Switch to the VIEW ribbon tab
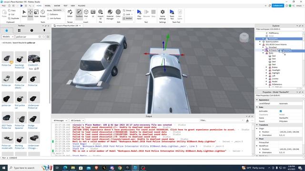This screenshot has width=305, height=171. point(73,6)
